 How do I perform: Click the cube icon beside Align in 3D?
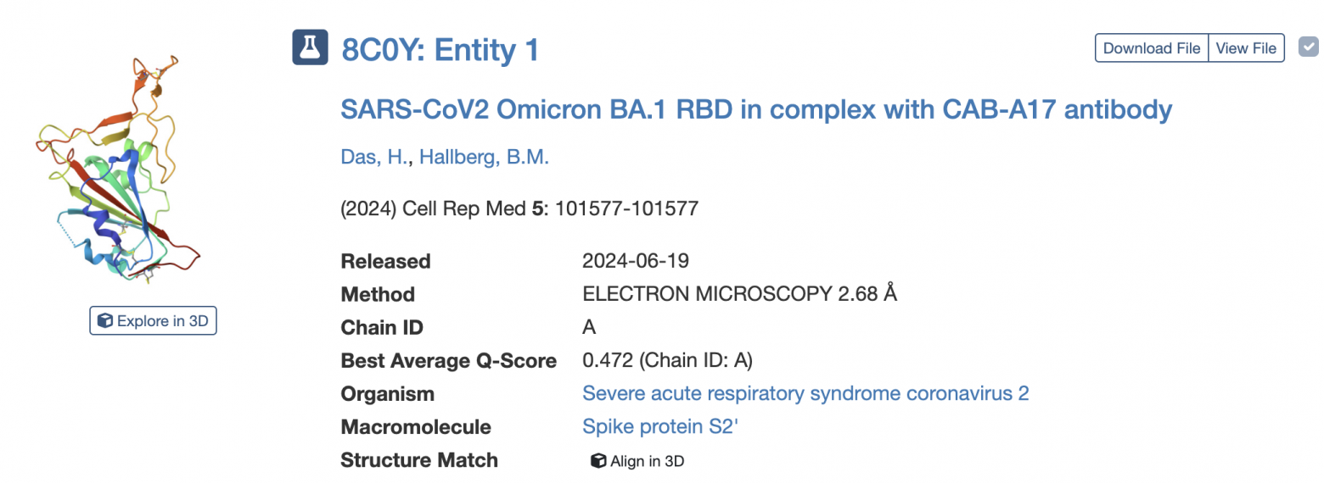point(597,462)
